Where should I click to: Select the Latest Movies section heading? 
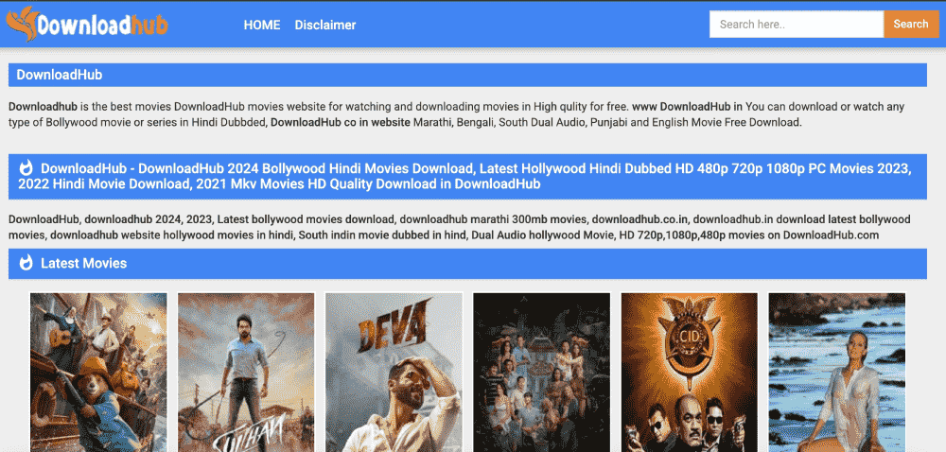click(83, 263)
